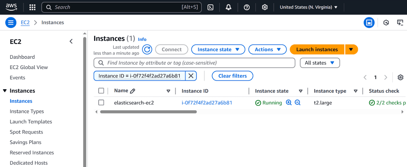Check the select-all instances header checkbox
The width and height of the screenshot is (407, 167).
point(101,91)
